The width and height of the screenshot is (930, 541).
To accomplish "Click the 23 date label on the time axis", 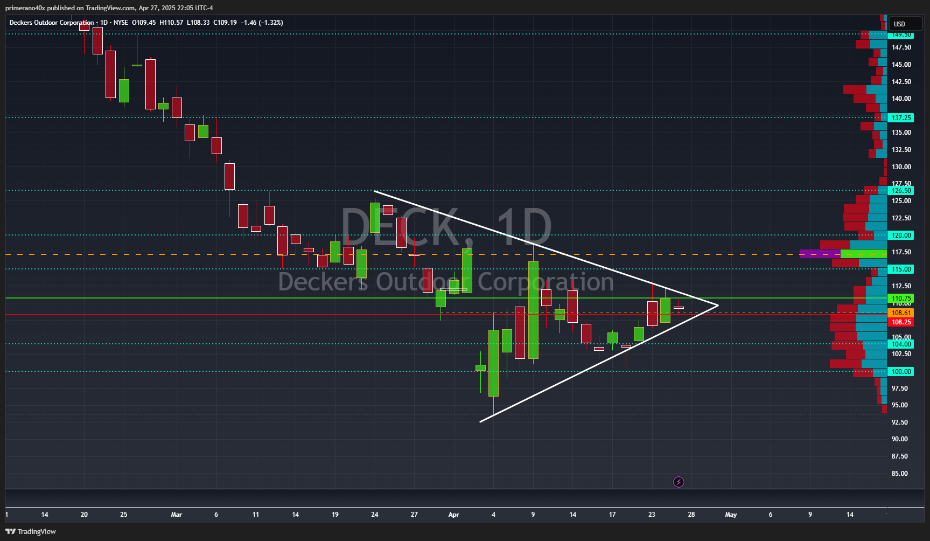I will click(x=652, y=515).
